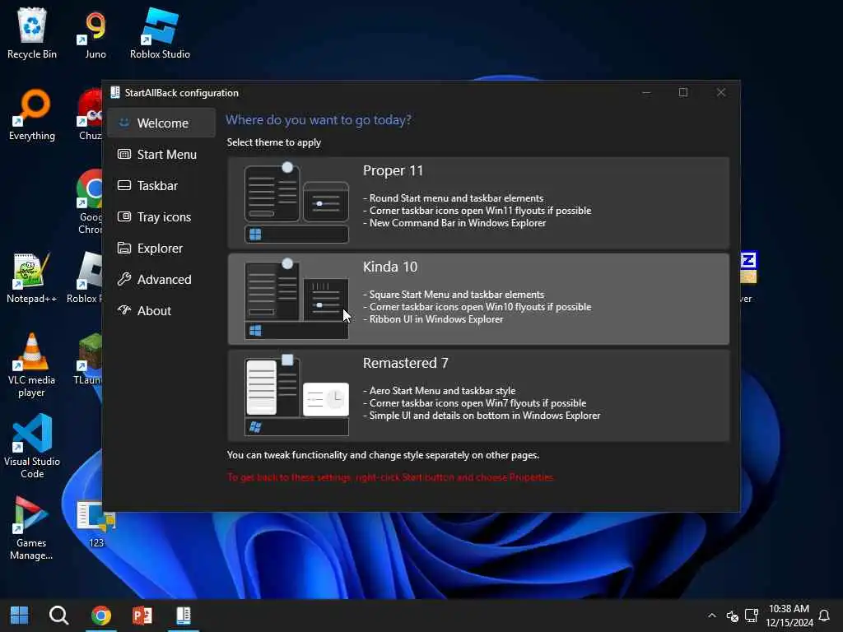Select the VLC media player shortcut

[x=32, y=365]
